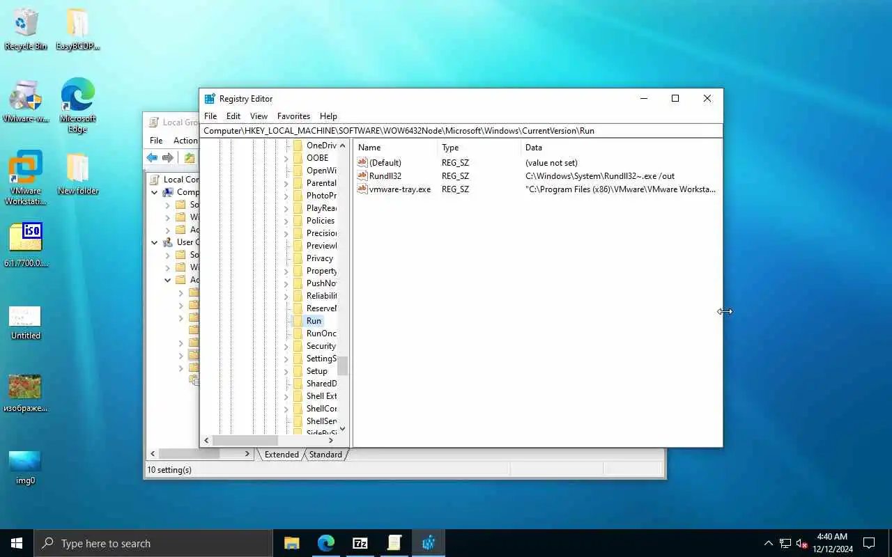Click registry tree vertical scrollbar thumb
Viewport: 892px width, 557px height.
(x=342, y=366)
